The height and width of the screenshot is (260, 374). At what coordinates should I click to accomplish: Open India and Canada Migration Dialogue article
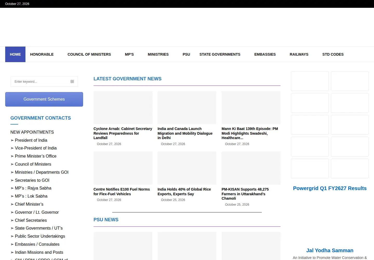(185, 133)
